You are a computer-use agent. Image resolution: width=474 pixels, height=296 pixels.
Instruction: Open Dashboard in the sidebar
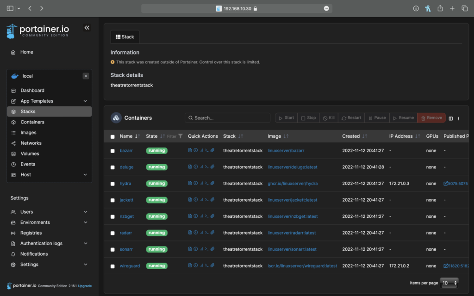pyautogui.click(x=49, y=90)
